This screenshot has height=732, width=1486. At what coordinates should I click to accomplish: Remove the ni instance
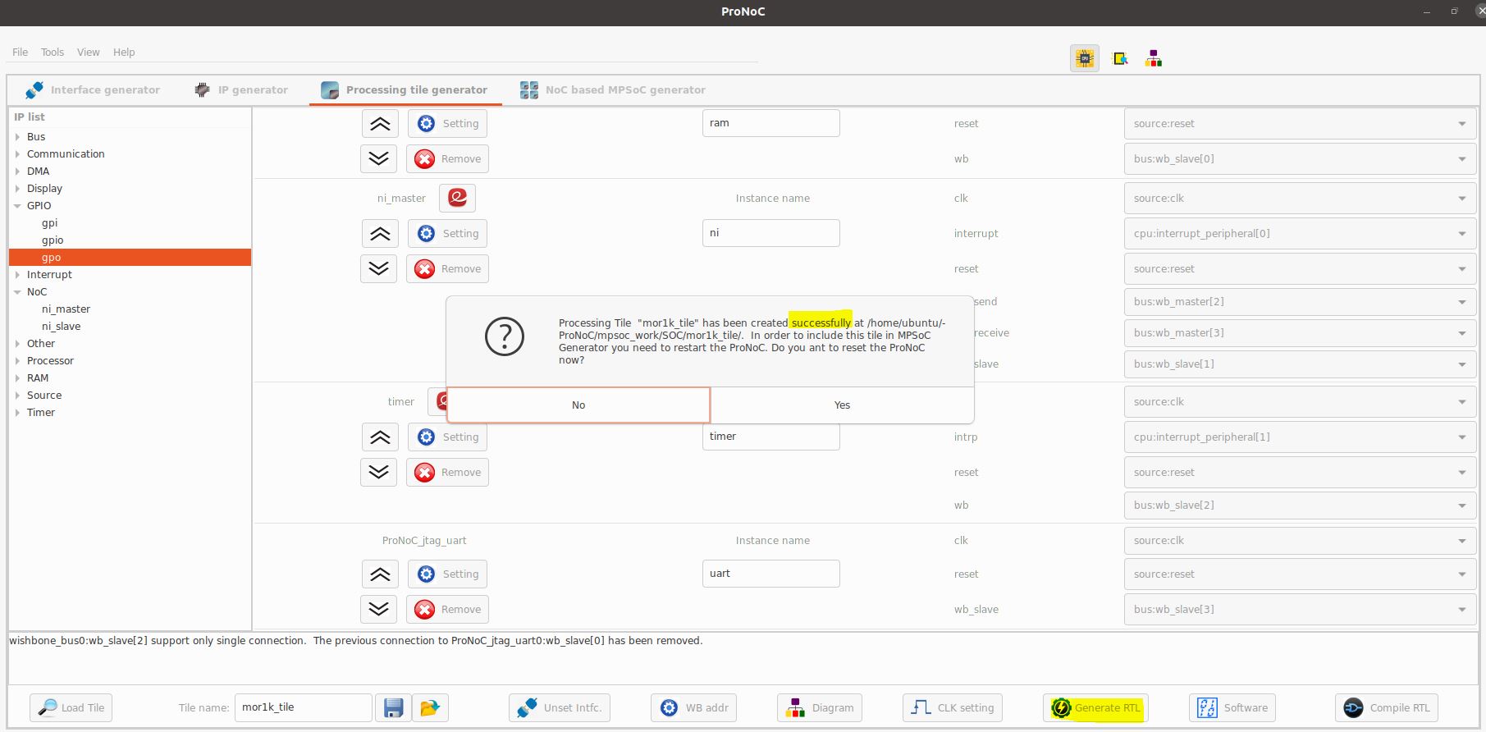click(x=448, y=268)
